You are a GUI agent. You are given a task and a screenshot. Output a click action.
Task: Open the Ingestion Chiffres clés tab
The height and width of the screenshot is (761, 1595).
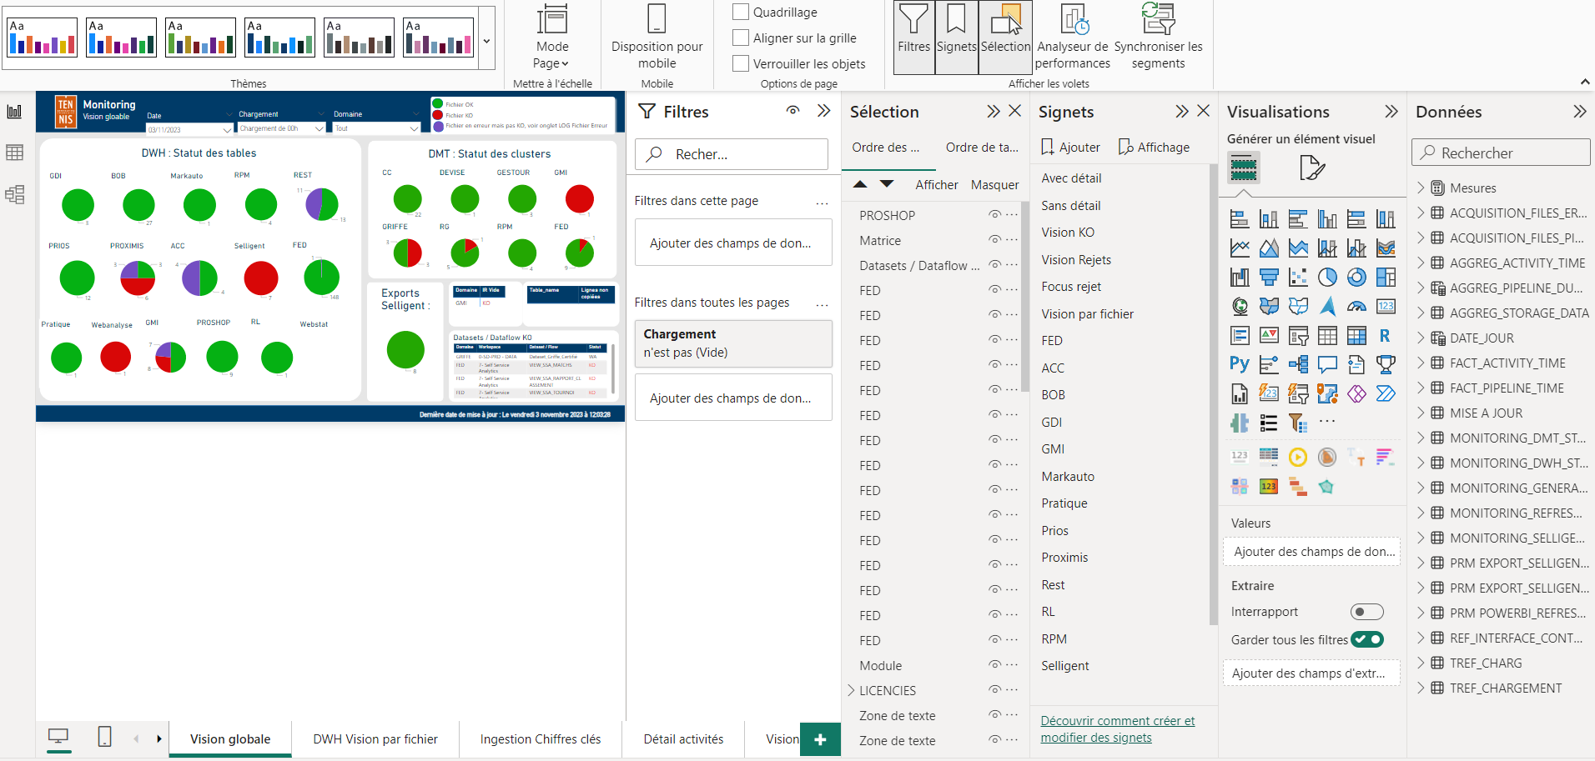click(540, 739)
